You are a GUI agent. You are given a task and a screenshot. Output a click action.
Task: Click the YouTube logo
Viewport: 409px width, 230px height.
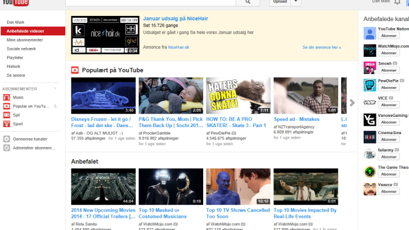tap(15, 3)
